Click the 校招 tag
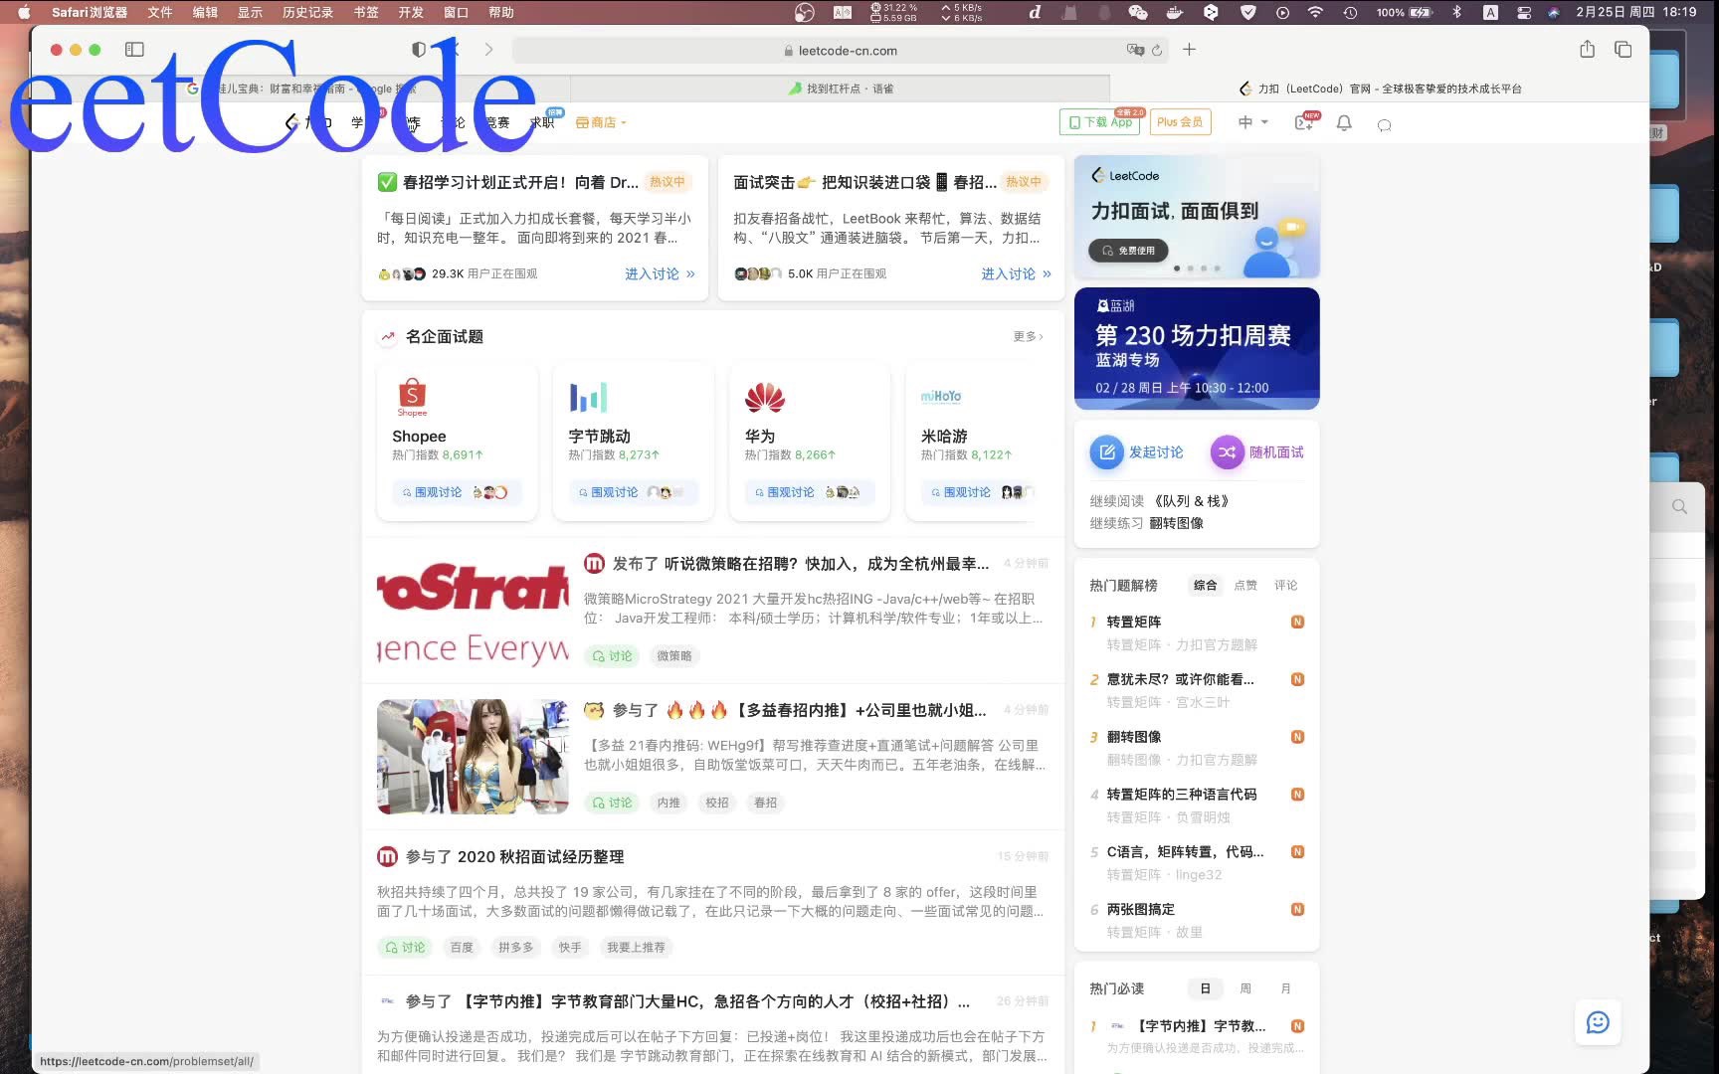 pyautogui.click(x=717, y=803)
